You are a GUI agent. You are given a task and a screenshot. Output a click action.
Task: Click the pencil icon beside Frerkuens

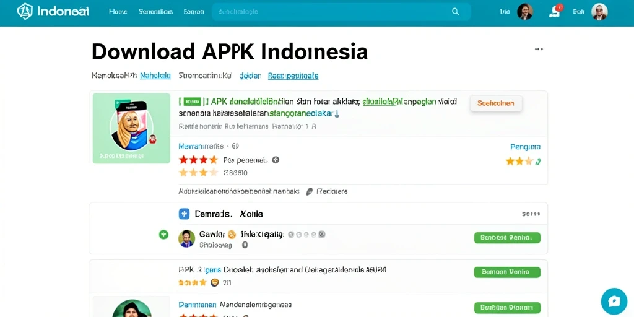pyautogui.click(x=310, y=191)
